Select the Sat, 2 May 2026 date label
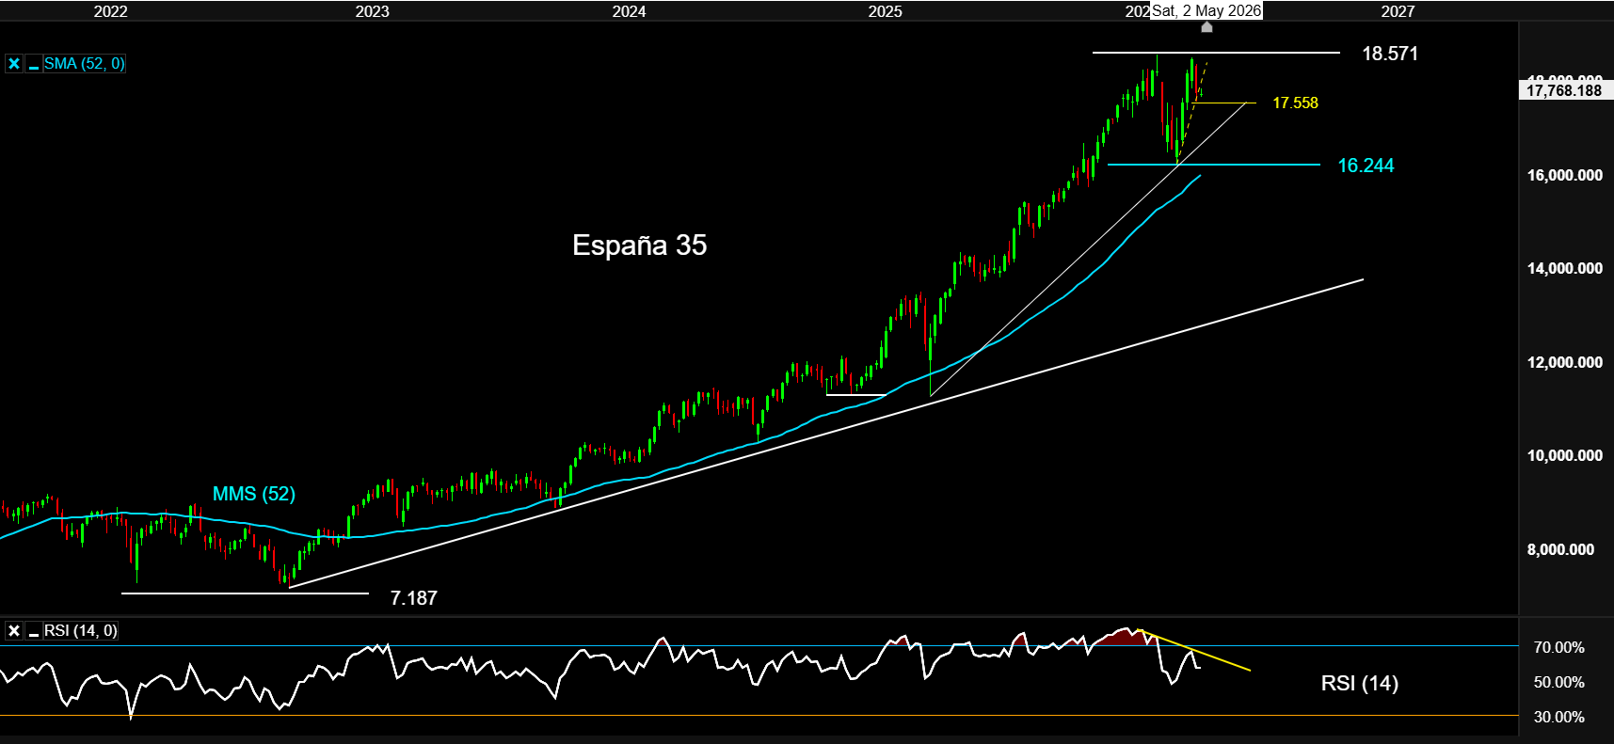Screen dimensions: 1614x744 click(x=1206, y=10)
